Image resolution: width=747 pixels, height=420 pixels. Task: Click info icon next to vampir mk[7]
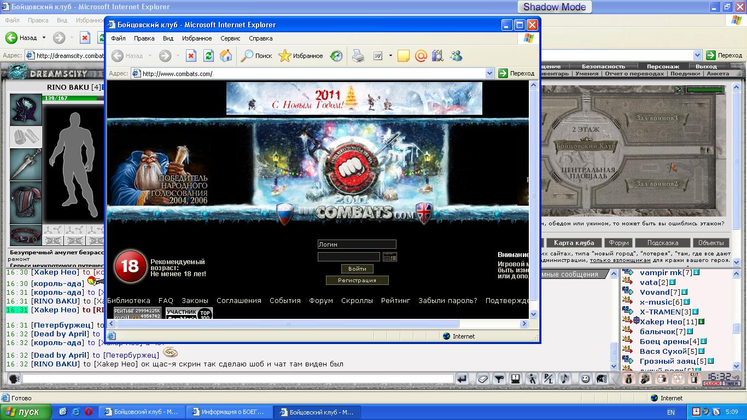(x=697, y=272)
